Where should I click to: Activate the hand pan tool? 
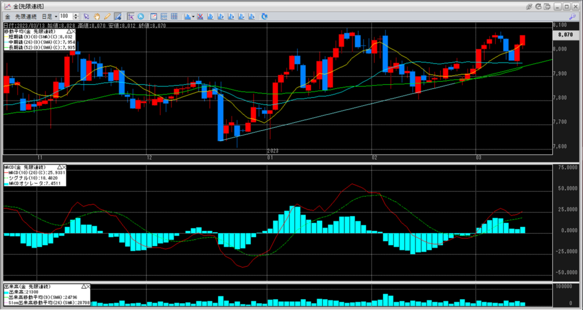point(97,16)
